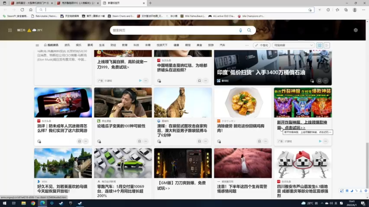This screenshot has height=207, width=369.
Task: Open notification center in system tray
Action: [x=363, y=203]
